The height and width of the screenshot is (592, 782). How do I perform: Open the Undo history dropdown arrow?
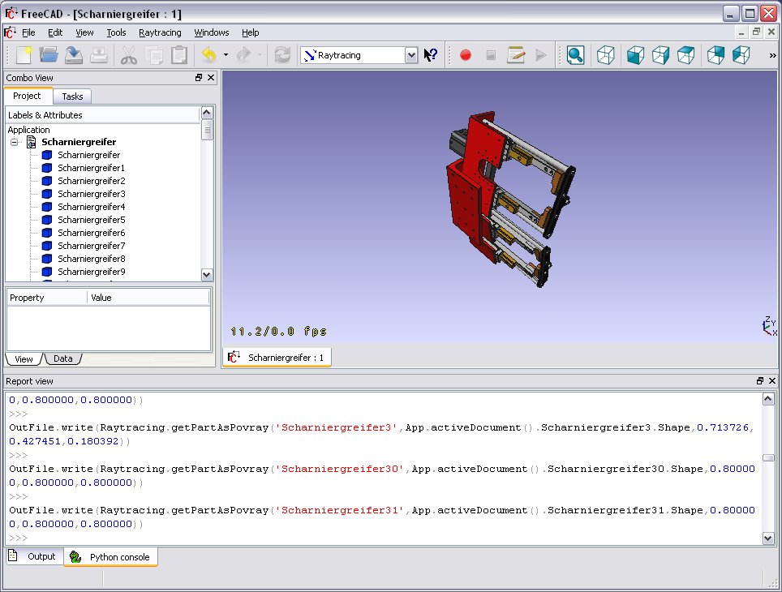(x=226, y=55)
